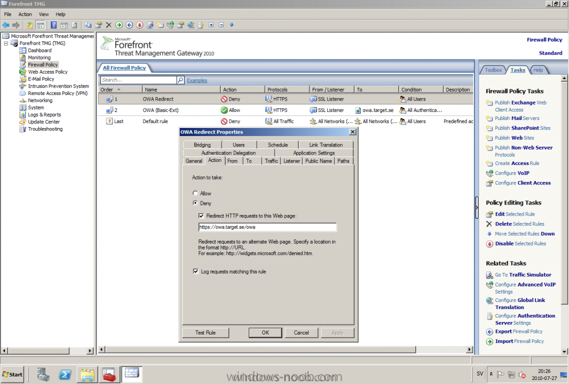The height and width of the screenshot is (384, 569).
Task: Show hidden tray icons arrow
Action: 491,374
